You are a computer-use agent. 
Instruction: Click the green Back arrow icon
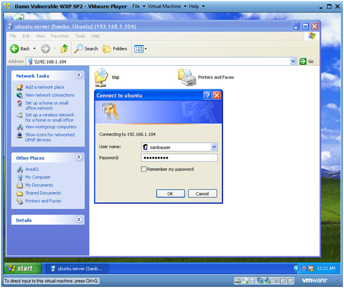14,49
